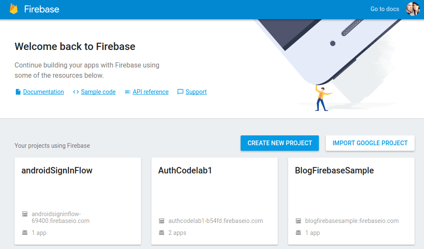Click authcodelab1-b54fd.firebaseio.com URL text
This screenshot has height=249, width=424.
coord(215,221)
